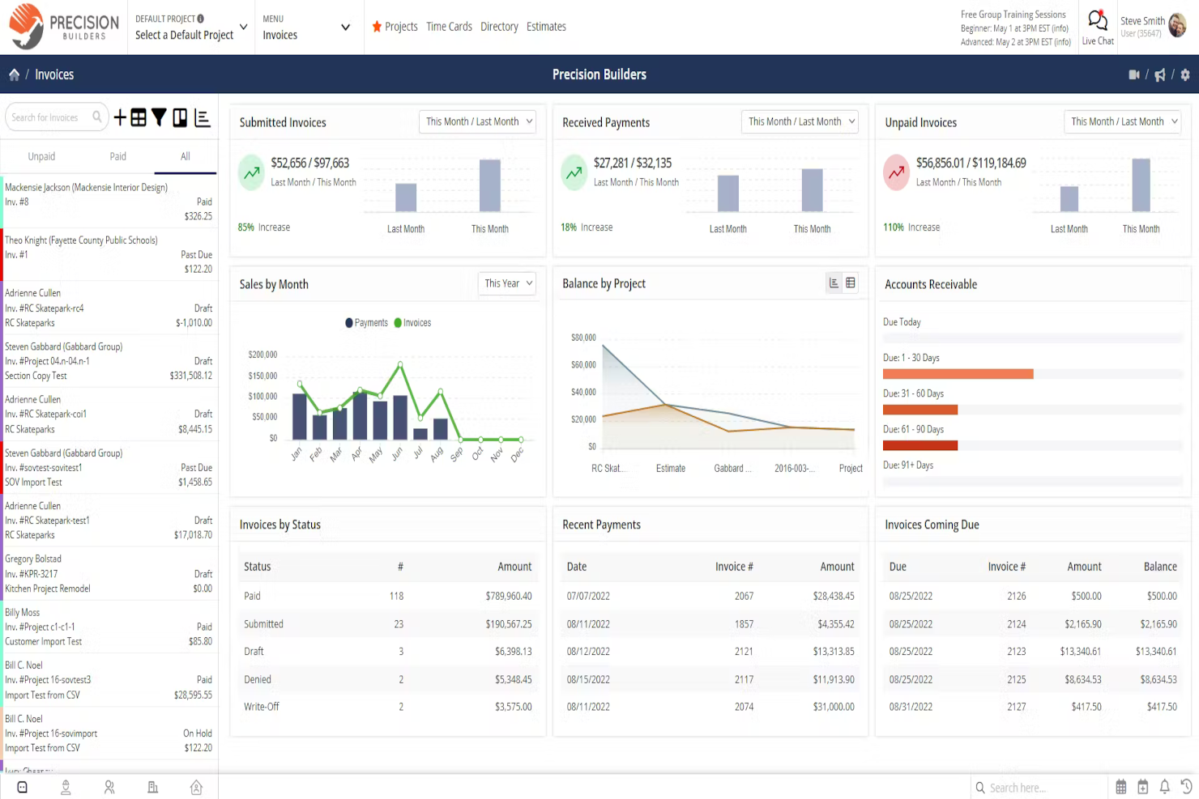Open Directory in top navigation
The image size is (1199, 799).
coord(499,27)
